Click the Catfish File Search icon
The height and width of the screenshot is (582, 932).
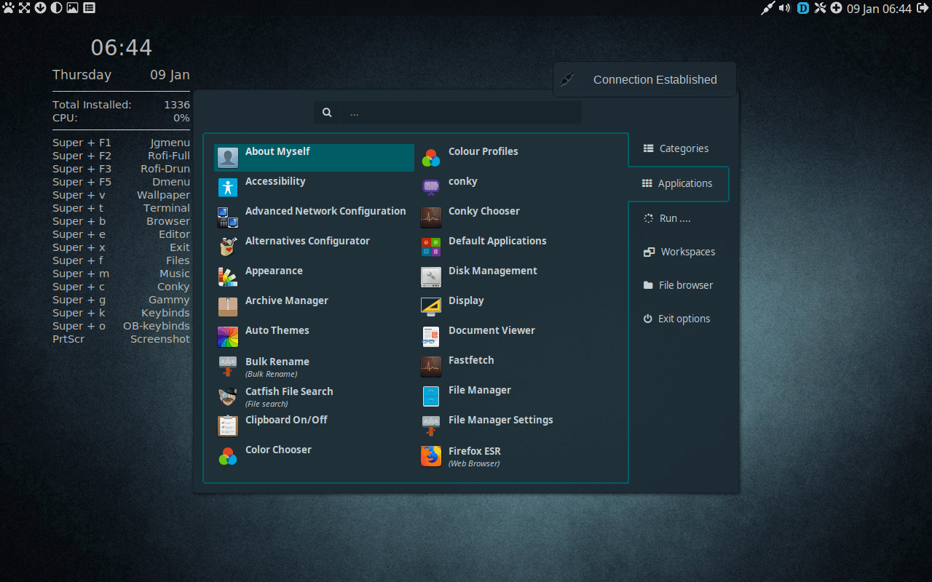(x=228, y=396)
